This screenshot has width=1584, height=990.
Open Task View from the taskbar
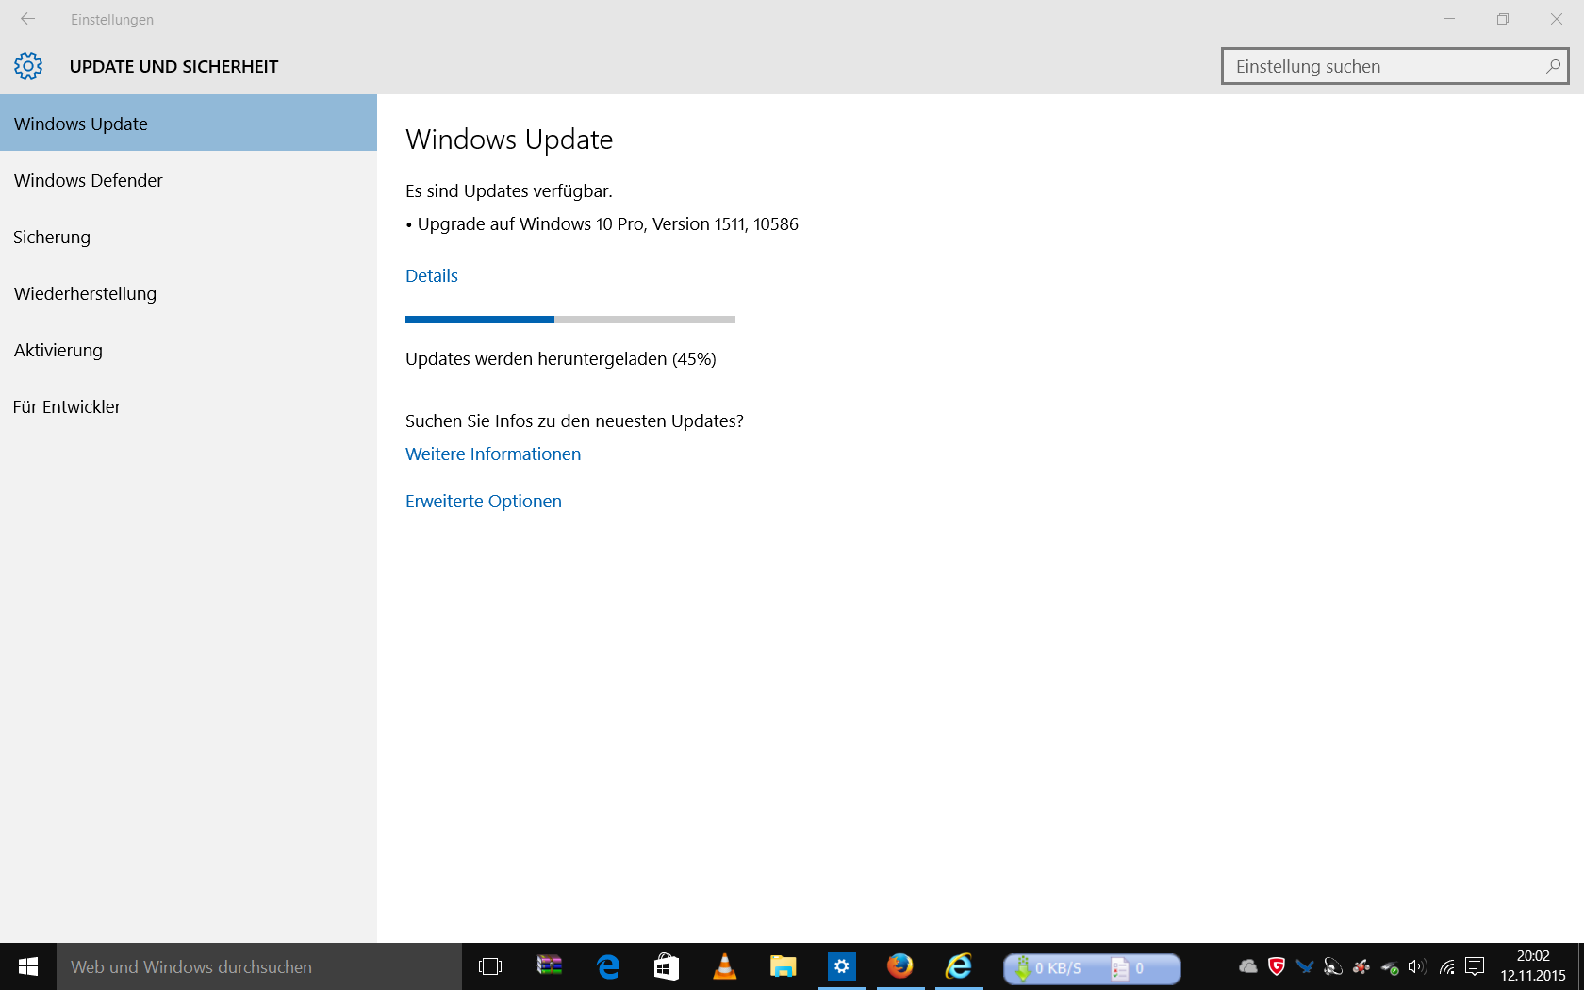coord(490,966)
